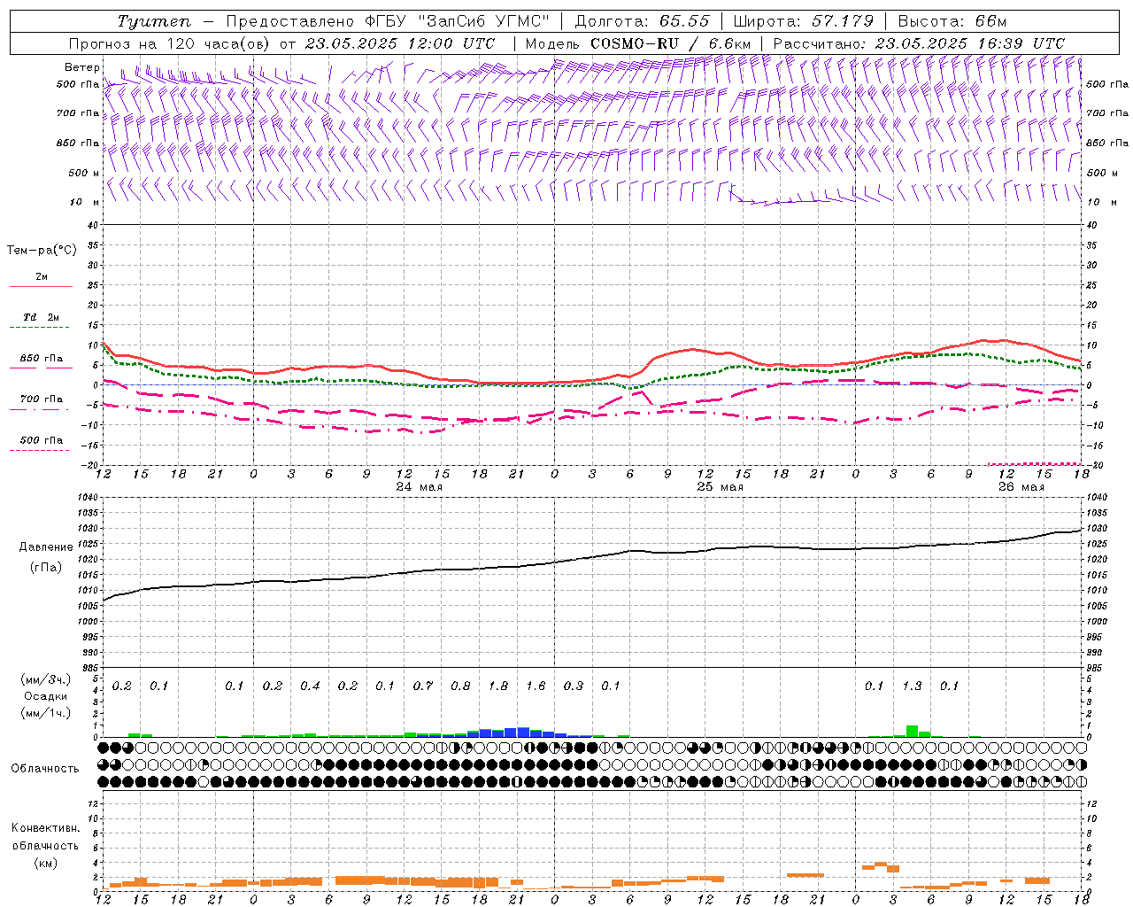Click the 'Облачность' cloud cover label

point(45,769)
